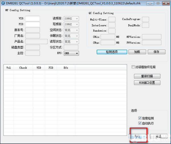The image size is (171, 144).
Task: Minimize the QCTool window
Action: click(150, 3)
